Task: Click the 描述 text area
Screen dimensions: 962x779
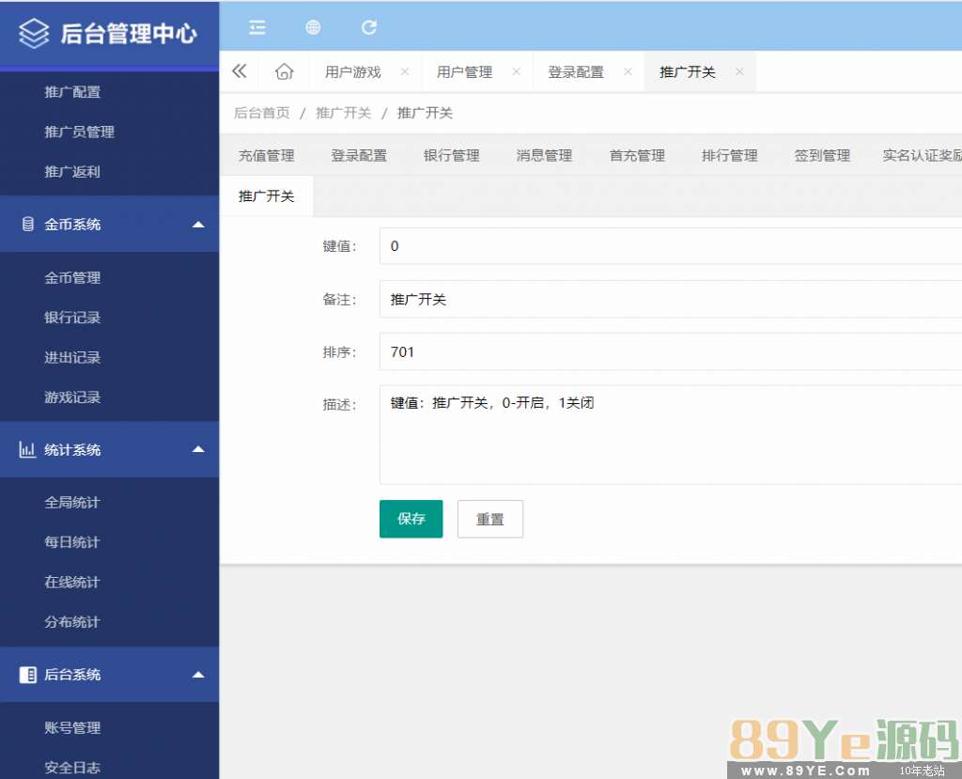Action: 669,434
